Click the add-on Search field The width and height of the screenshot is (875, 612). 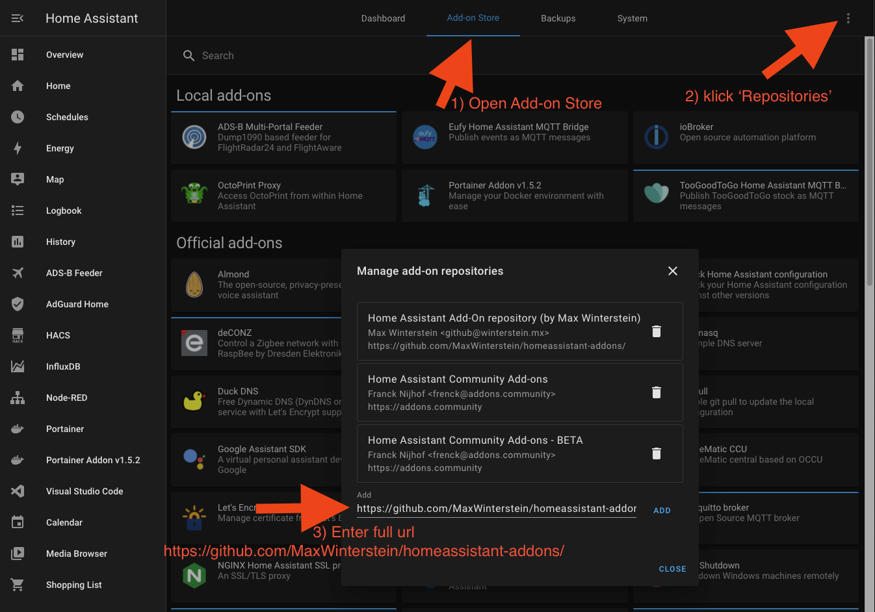click(x=455, y=56)
